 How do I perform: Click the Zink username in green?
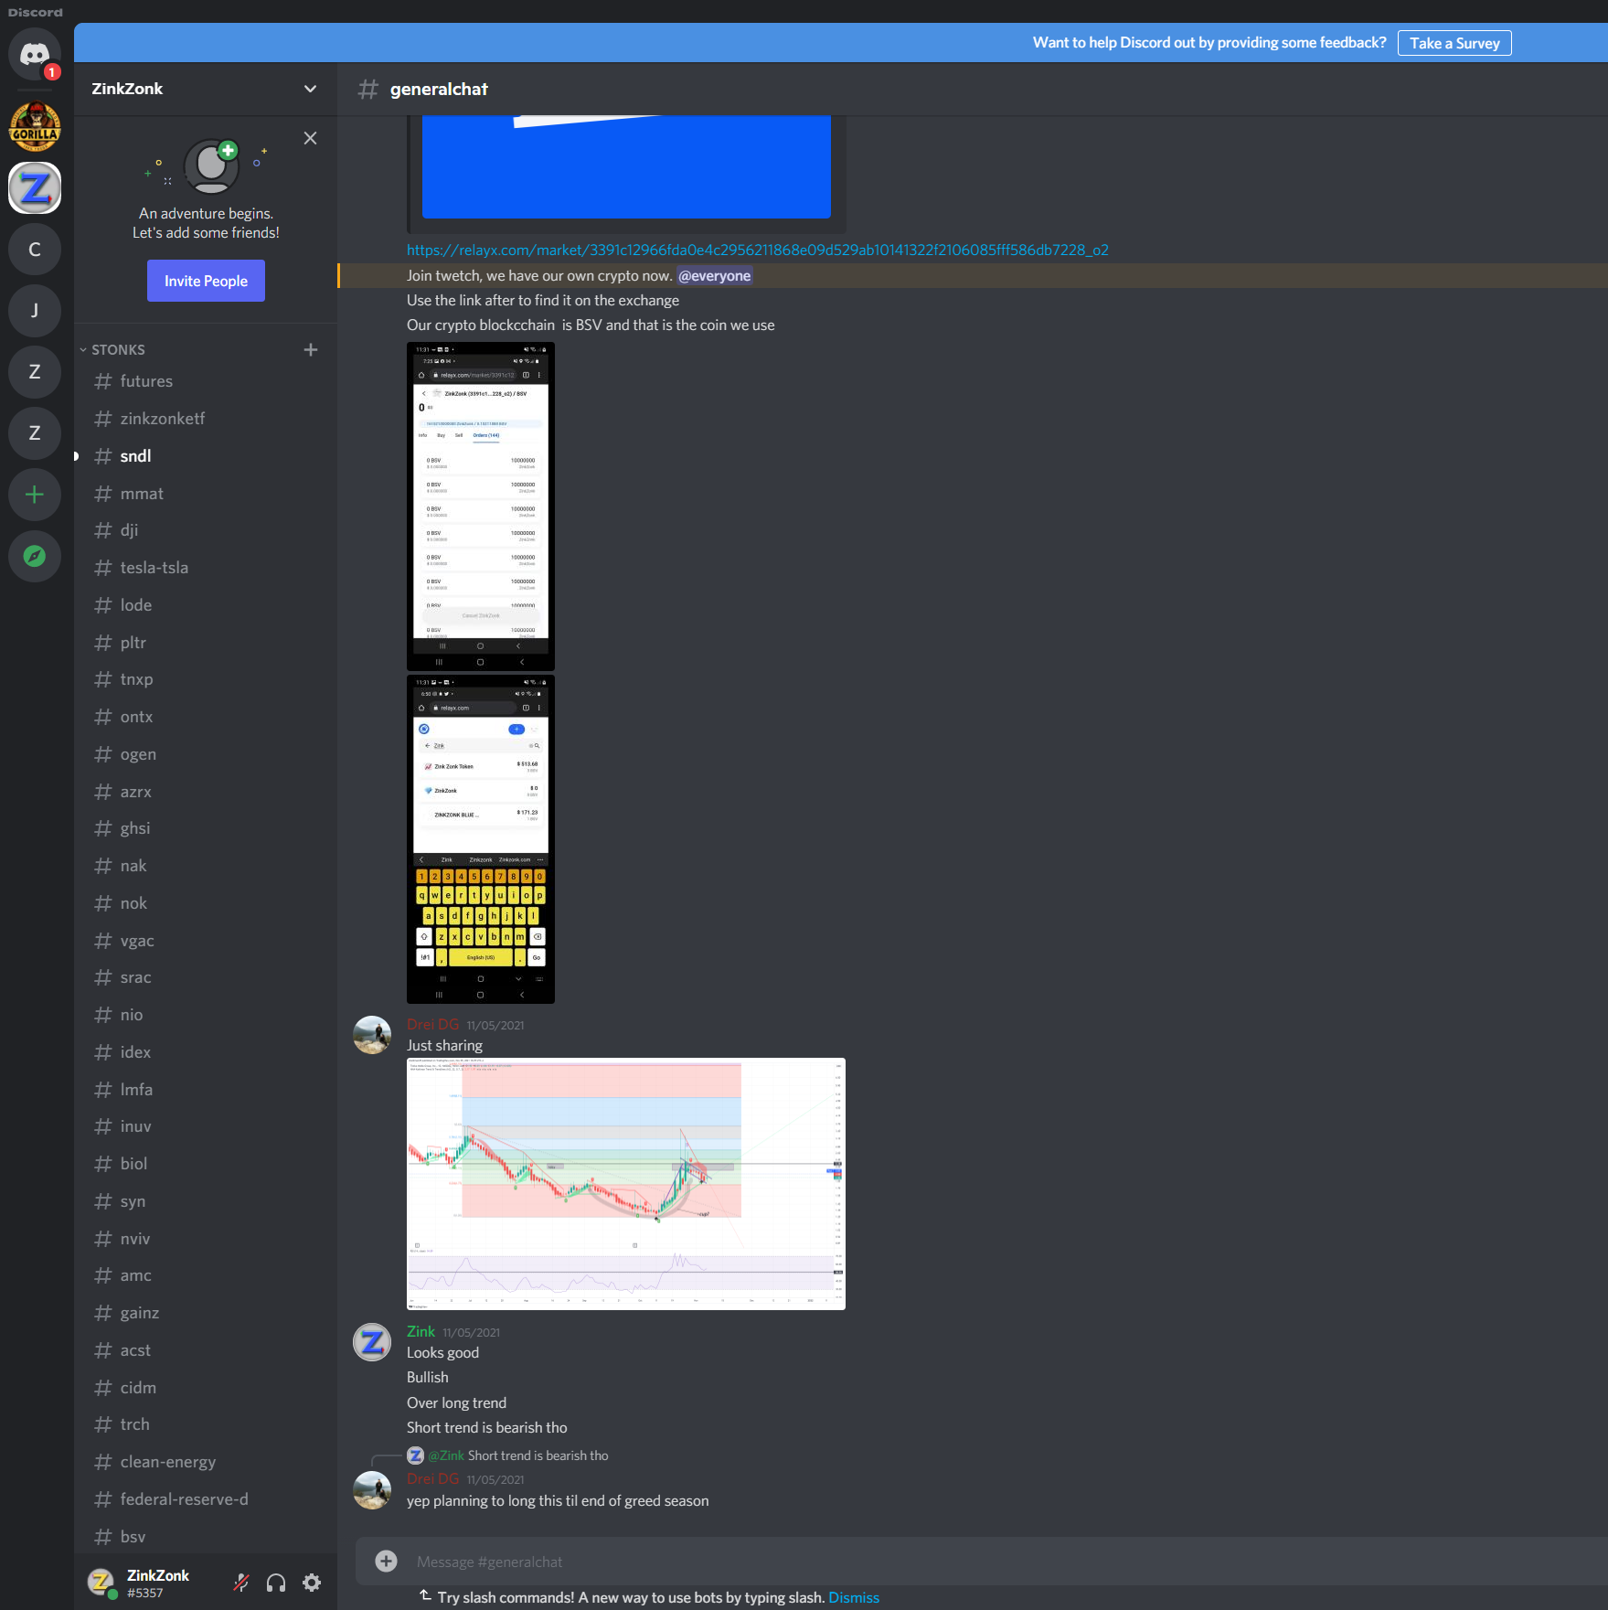421,1331
